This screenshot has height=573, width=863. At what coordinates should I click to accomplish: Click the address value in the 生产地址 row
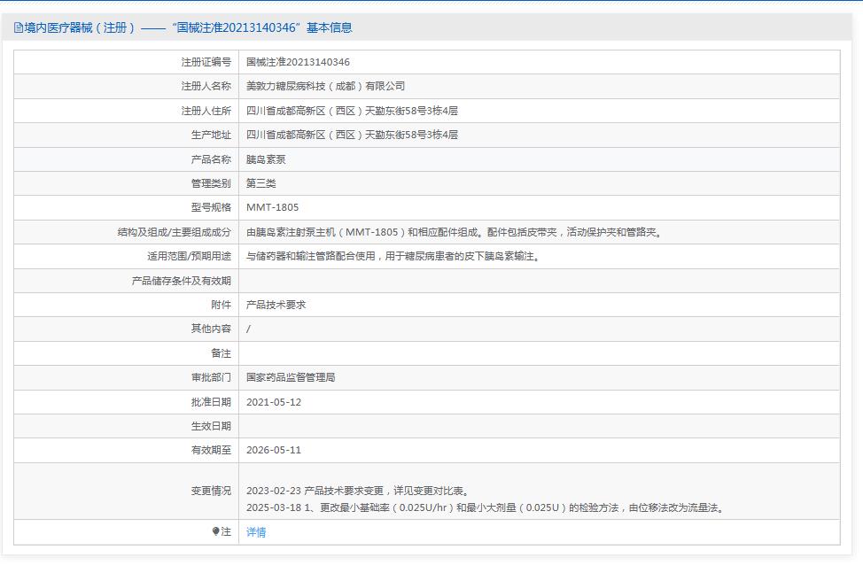coord(352,135)
